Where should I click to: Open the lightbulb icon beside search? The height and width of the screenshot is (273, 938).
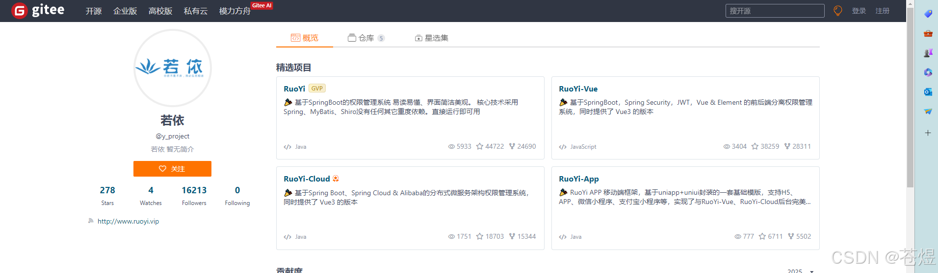pyautogui.click(x=838, y=11)
